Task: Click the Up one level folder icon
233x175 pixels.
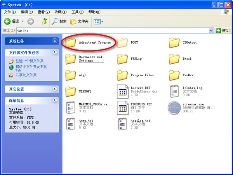Action: click(x=45, y=21)
